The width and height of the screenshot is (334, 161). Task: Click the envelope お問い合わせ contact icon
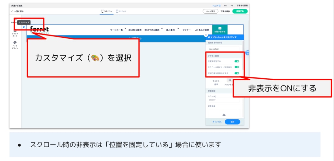tap(220, 29)
